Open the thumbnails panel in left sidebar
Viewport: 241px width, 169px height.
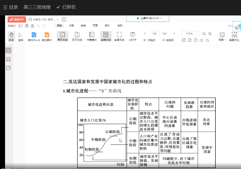[x=8, y=59]
